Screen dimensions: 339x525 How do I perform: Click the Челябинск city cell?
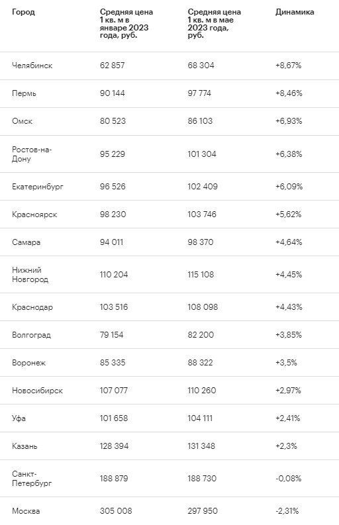point(32,66)
